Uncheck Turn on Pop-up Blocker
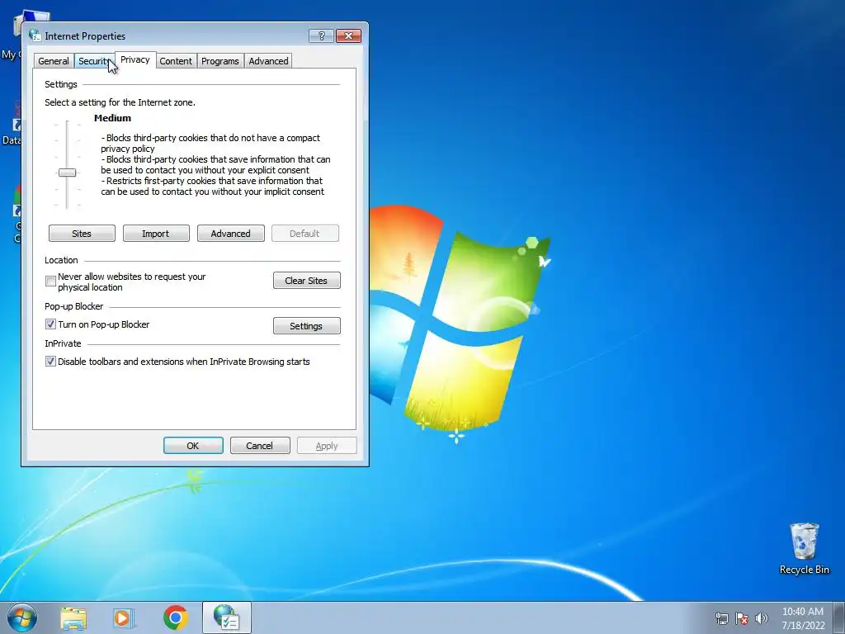This screenshot has height=634, width=845. click(x=50, y=324)
